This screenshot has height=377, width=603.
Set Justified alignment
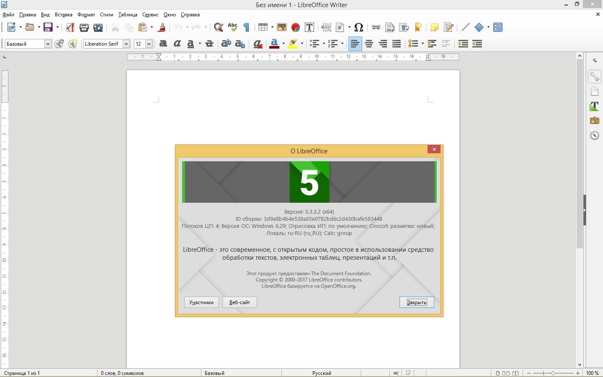(x=397, y=44)
